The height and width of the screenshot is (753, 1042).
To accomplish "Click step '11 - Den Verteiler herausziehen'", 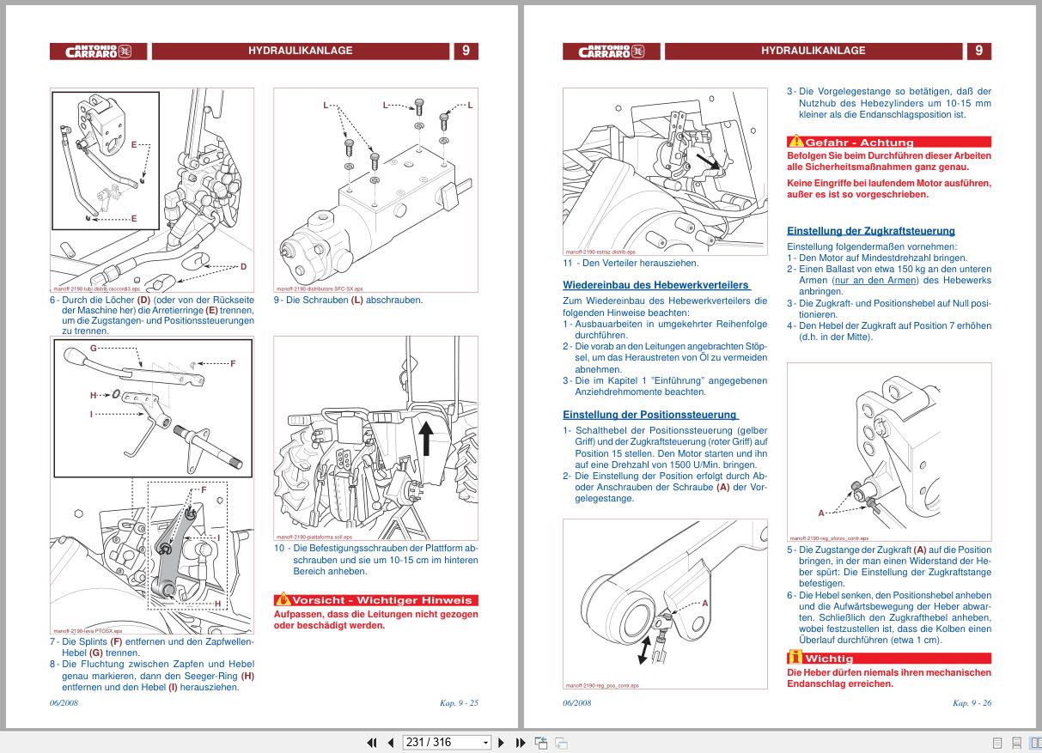I will 631,263.
